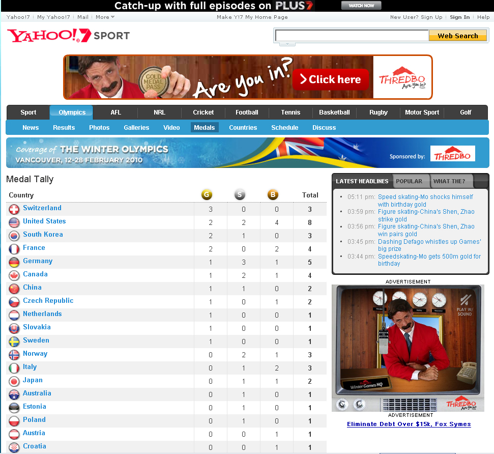
Task: Click 'Make Y!7 My Home Page' link
Action: coord(252,17)
